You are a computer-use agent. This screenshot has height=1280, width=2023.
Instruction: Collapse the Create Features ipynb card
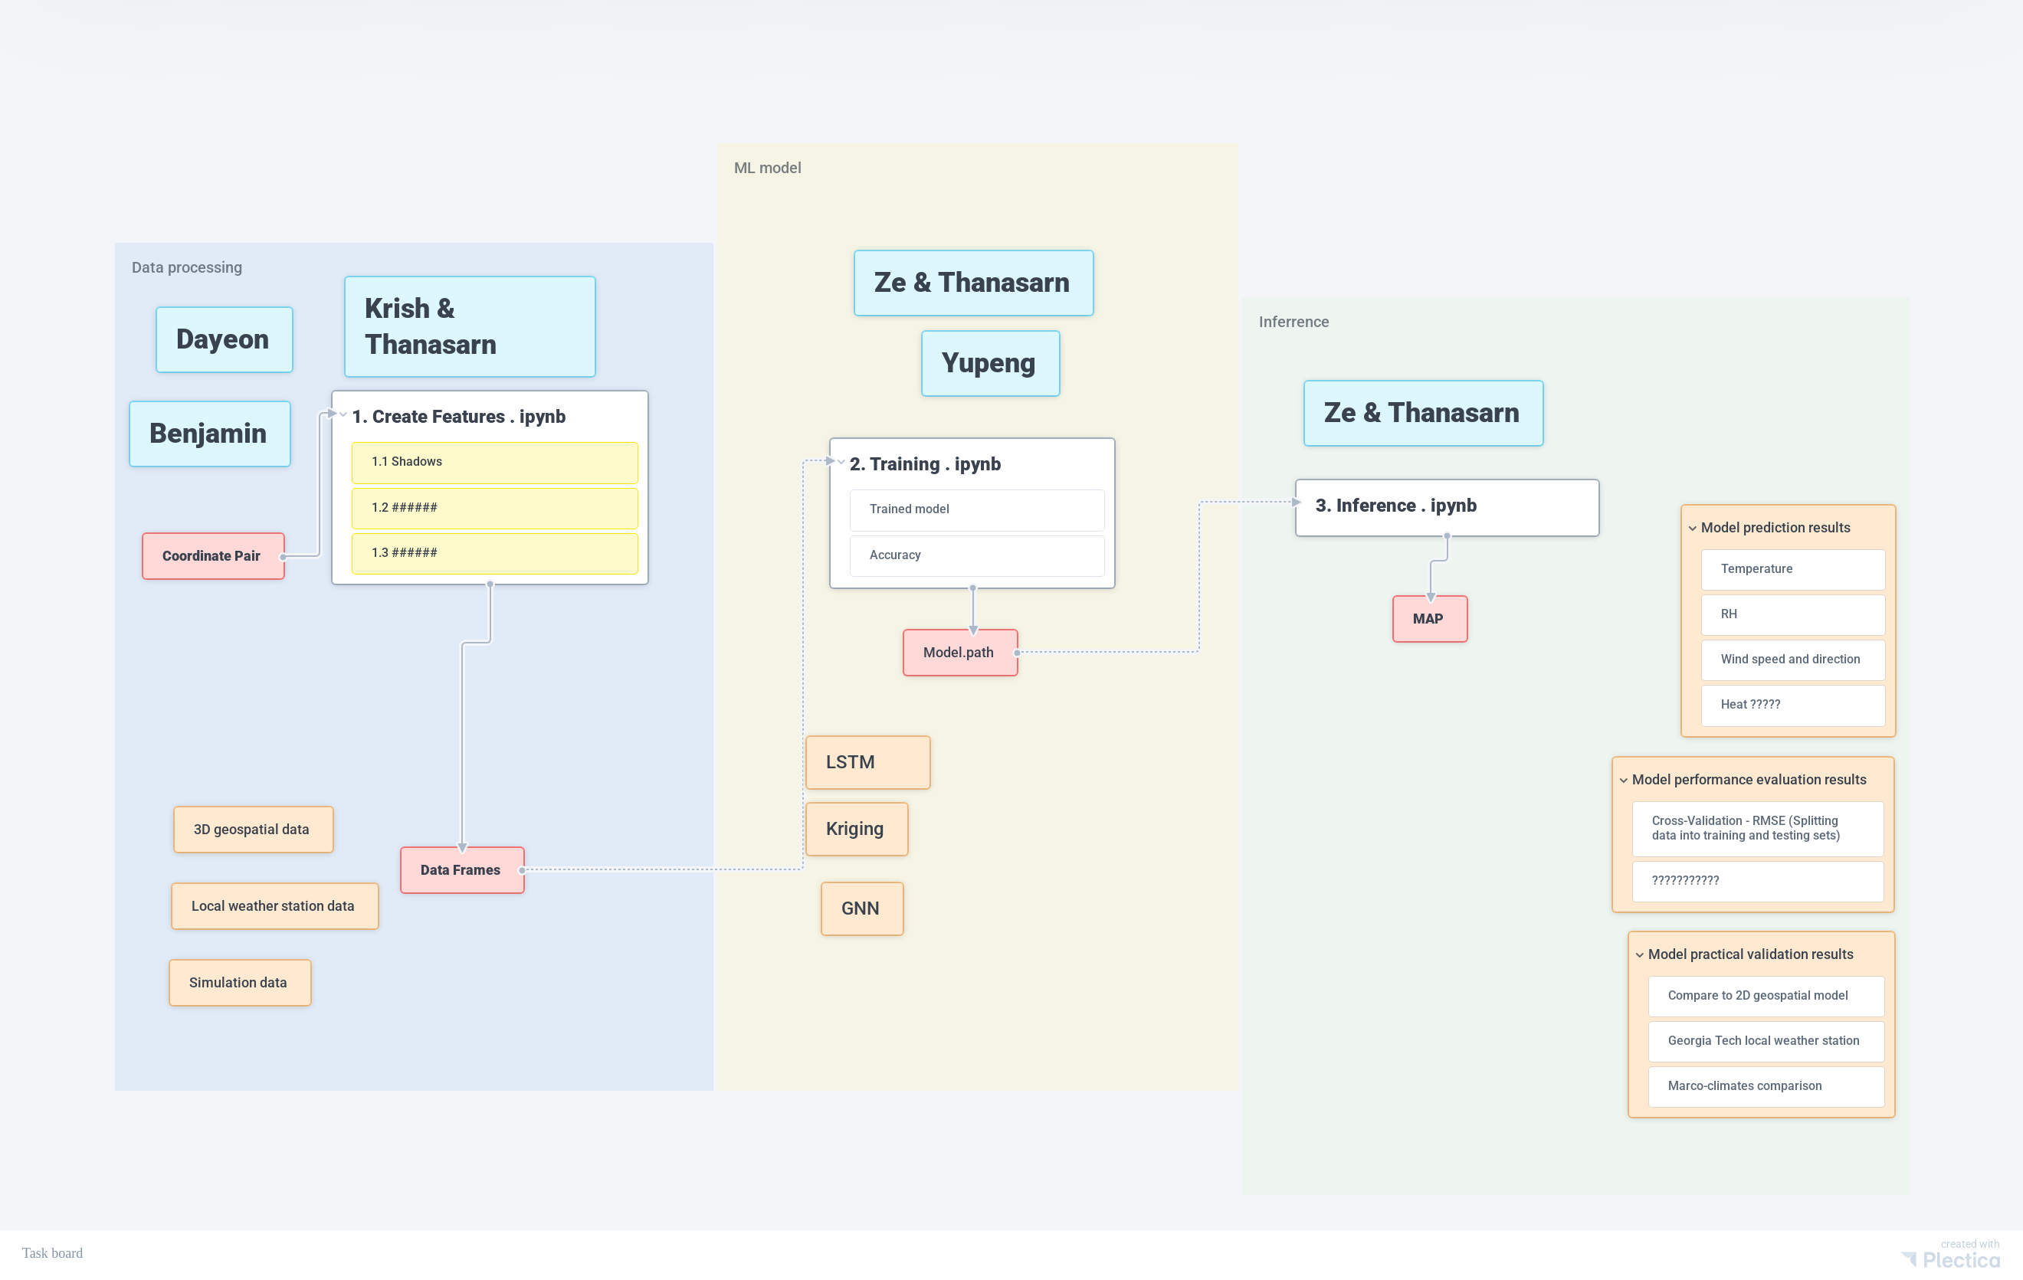tap(343, 415)
